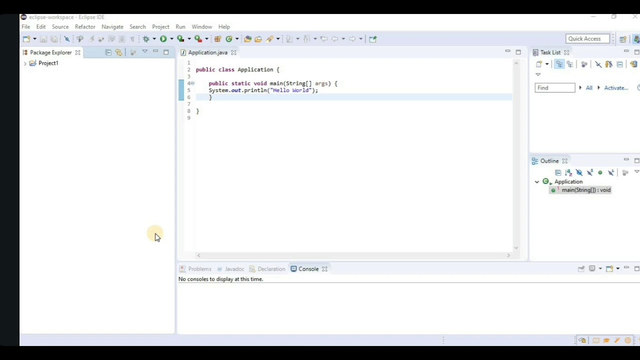Click New Task icon in Task List
The width and height of the screenshot is (640, 360).
tap(539, 64)
